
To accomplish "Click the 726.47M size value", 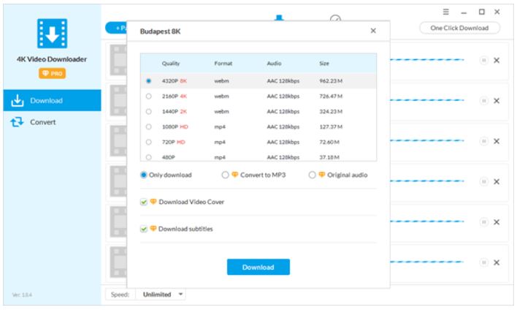I will [x=331, y=96].
